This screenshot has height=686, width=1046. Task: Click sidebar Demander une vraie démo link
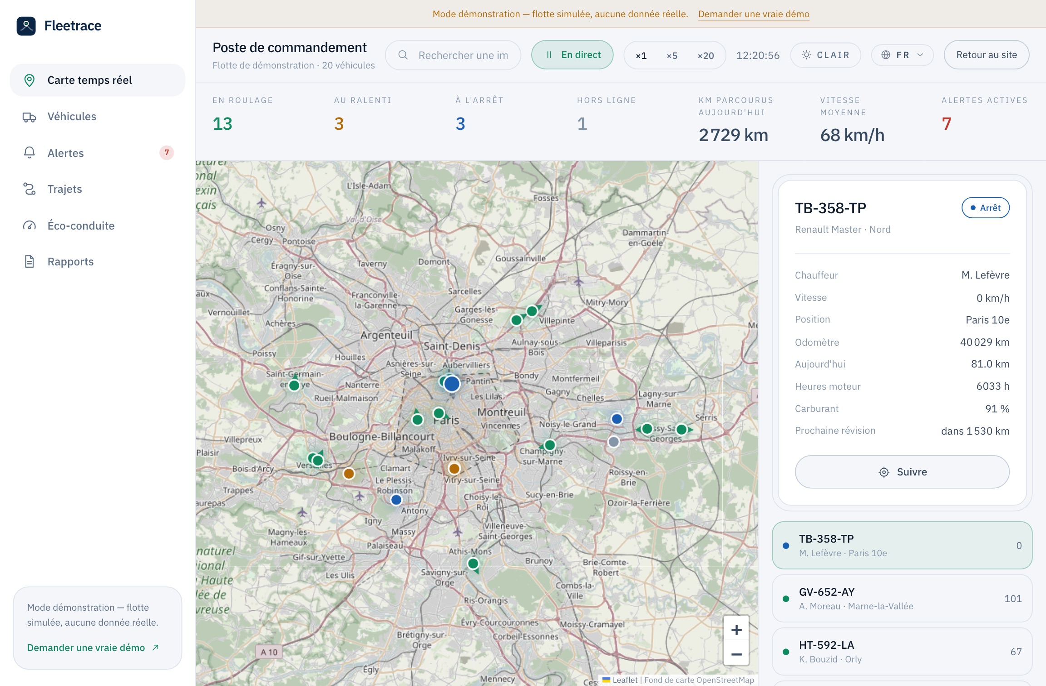coord(93,647)
